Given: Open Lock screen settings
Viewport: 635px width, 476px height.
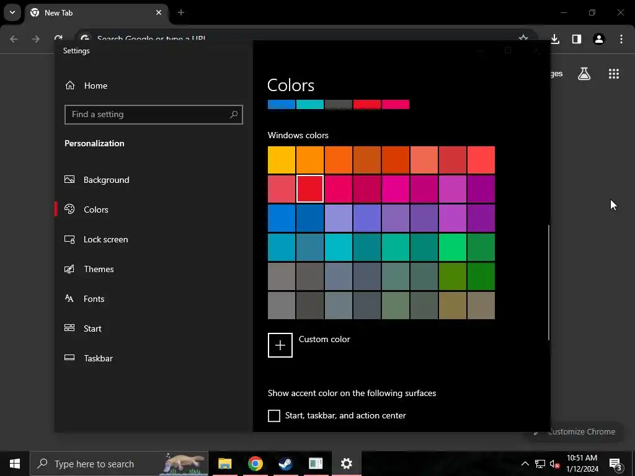Looking at the screenshot, I should 96,239.
